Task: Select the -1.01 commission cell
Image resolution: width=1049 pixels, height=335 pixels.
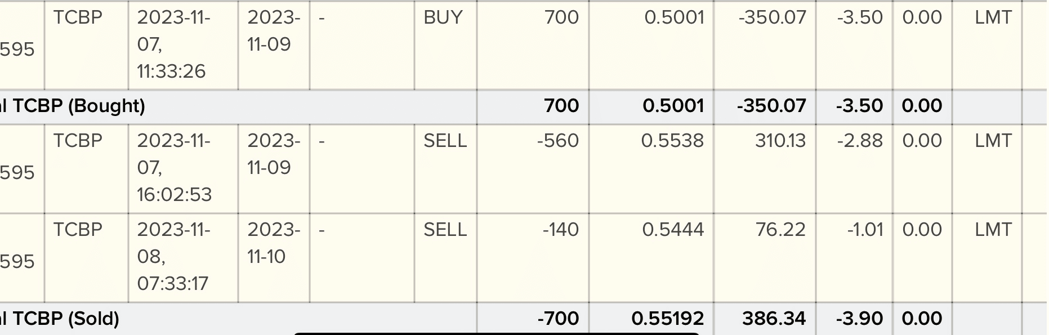Action: 865,230
